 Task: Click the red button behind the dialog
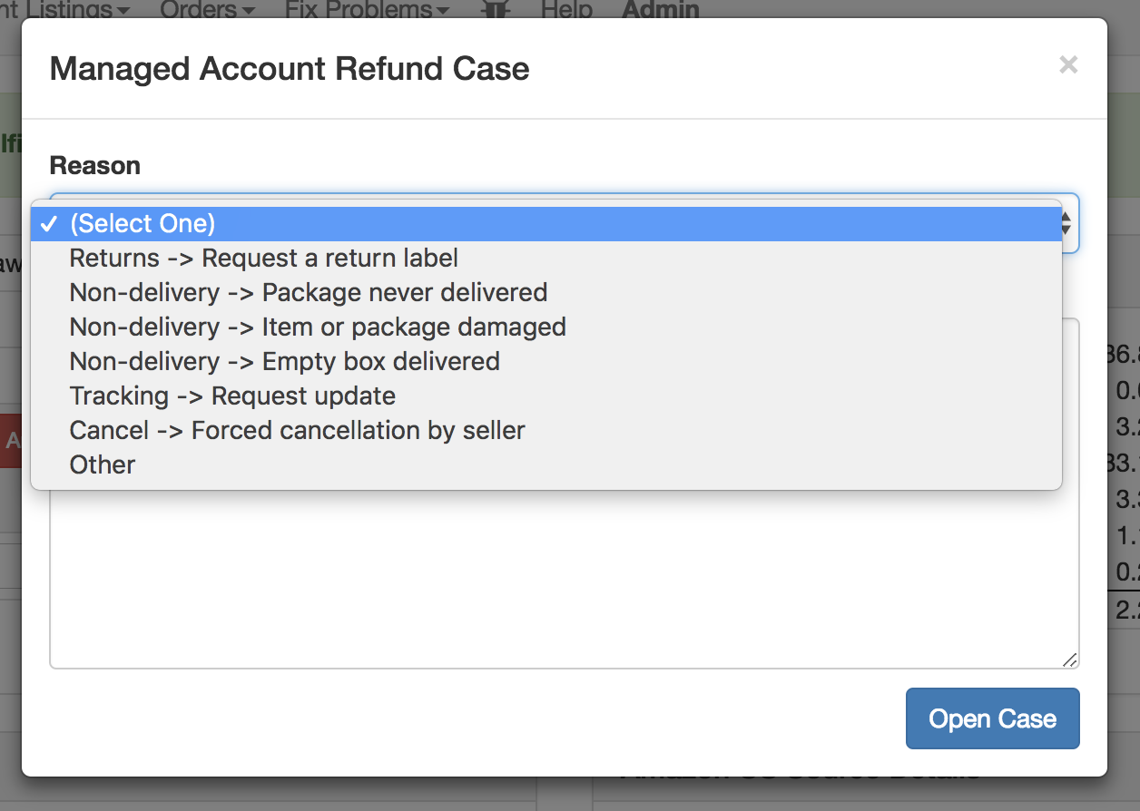[x=11, y=441]
